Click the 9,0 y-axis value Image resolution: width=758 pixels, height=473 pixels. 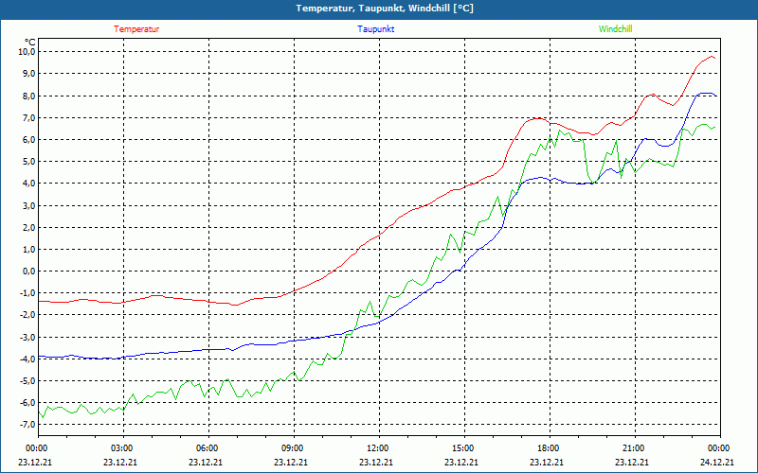point(28,74)
